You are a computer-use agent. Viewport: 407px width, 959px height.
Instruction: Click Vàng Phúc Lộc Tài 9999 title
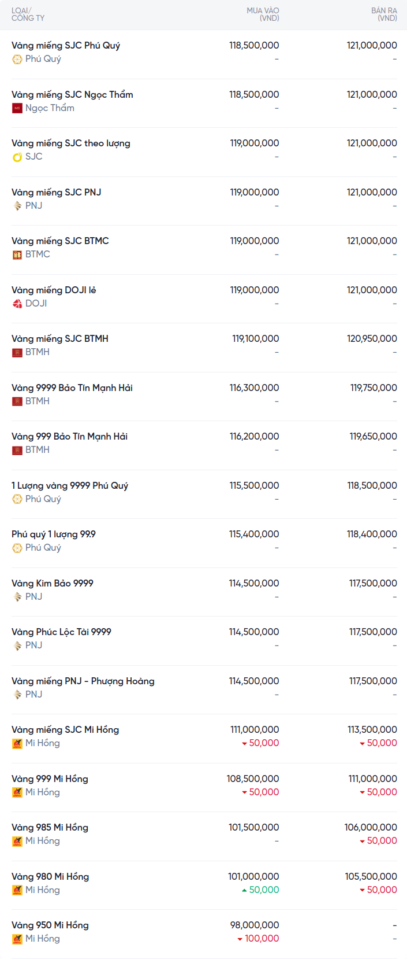61,632
